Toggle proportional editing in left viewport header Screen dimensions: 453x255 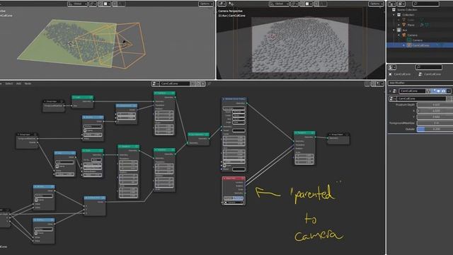[115, 4]
